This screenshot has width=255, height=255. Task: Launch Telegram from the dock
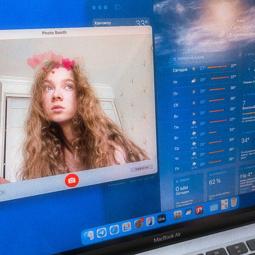102,232
